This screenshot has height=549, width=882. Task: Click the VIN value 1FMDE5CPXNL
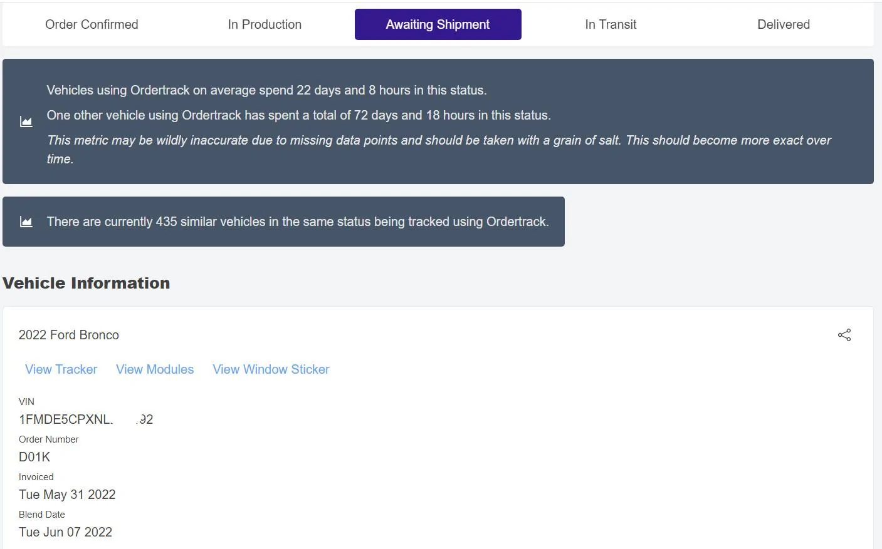click(86, 419)
